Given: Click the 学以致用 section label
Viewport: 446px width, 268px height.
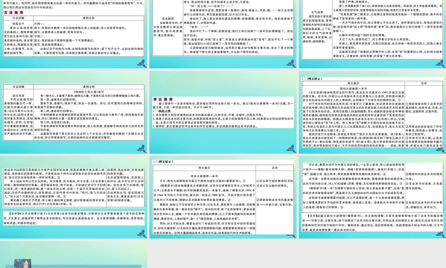Looking at the screenshot, I should [163, 100].
